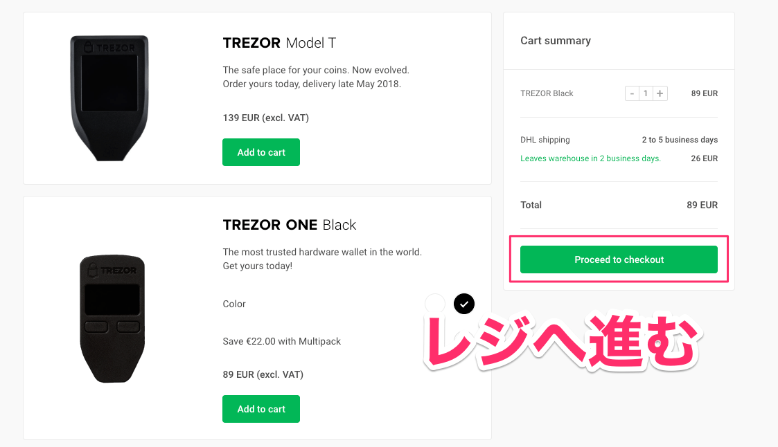Click Add to cart for TREZOR ONE Black
The image size is (778, 447).
point(261,408)
